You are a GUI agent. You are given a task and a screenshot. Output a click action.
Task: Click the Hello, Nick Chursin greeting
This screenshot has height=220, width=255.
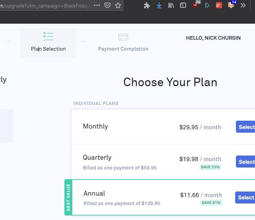pyautogui.click(x=213, y=38)
